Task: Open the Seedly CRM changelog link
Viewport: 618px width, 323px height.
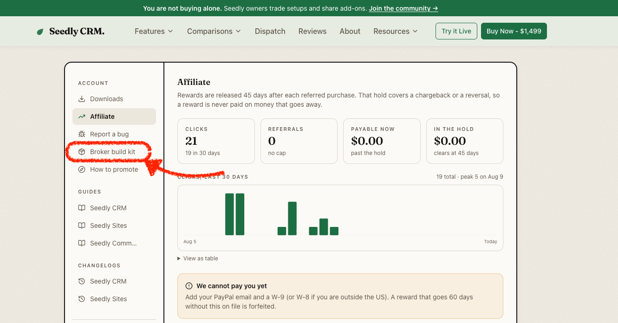Action: 114,281
